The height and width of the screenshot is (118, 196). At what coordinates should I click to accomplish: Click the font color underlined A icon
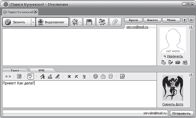[x=50, y=77]
